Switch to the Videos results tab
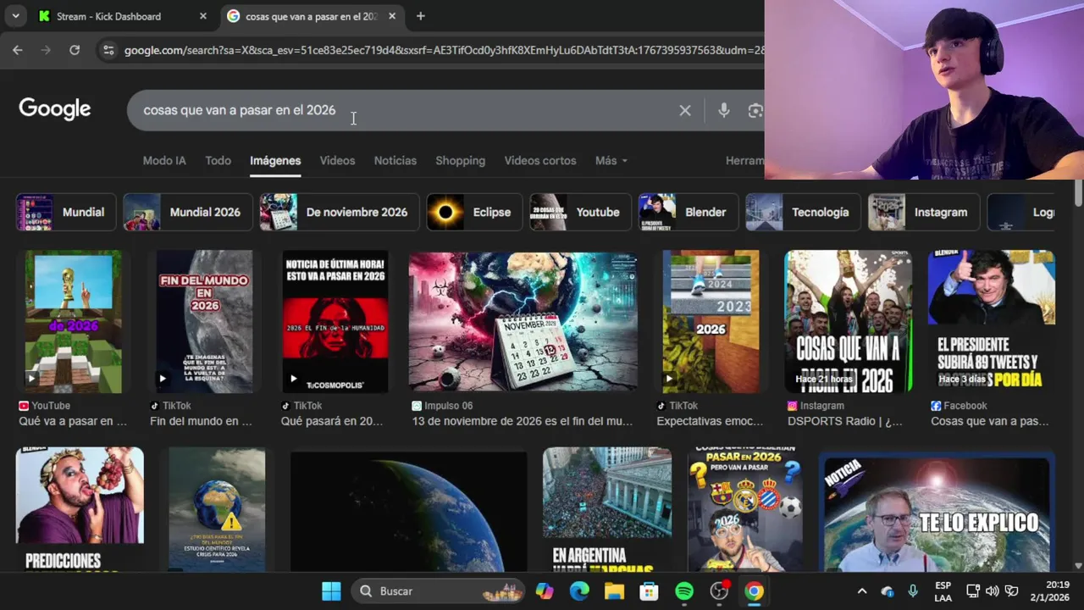Screen dimensions: 1084x610 point(337,160)
